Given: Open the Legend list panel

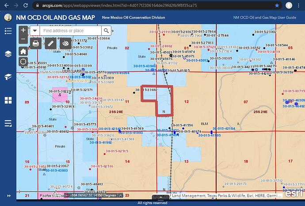Looking at the screenshot, I should (8, 31).
